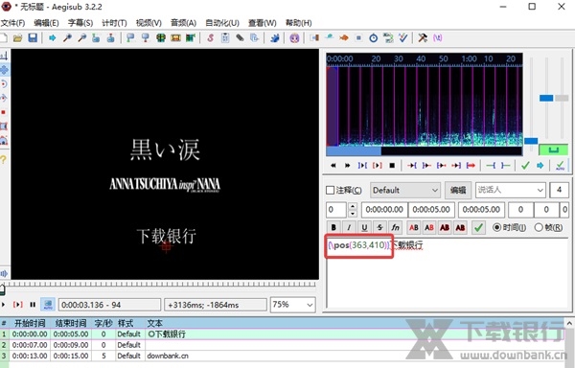Click the pos tag in subtitle text box
This screenshot has width=575, height=368.
(x=359, y=244)
